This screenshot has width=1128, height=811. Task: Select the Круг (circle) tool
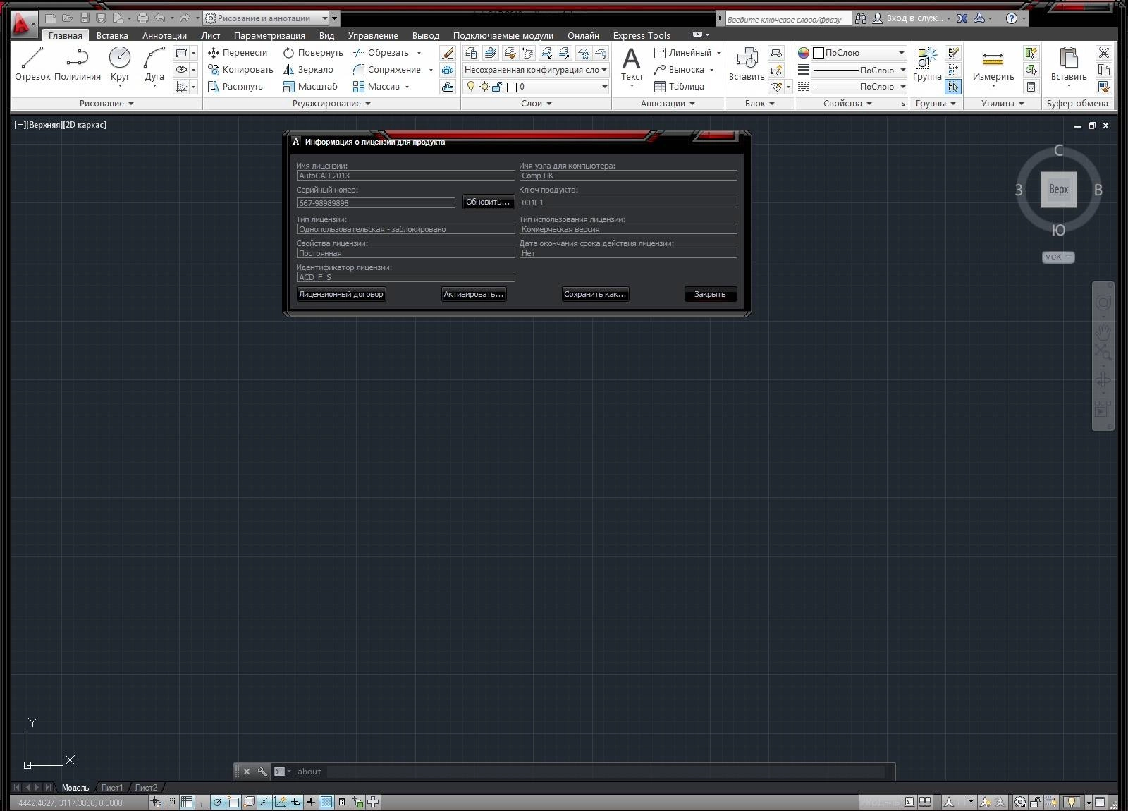click(120, 66)
